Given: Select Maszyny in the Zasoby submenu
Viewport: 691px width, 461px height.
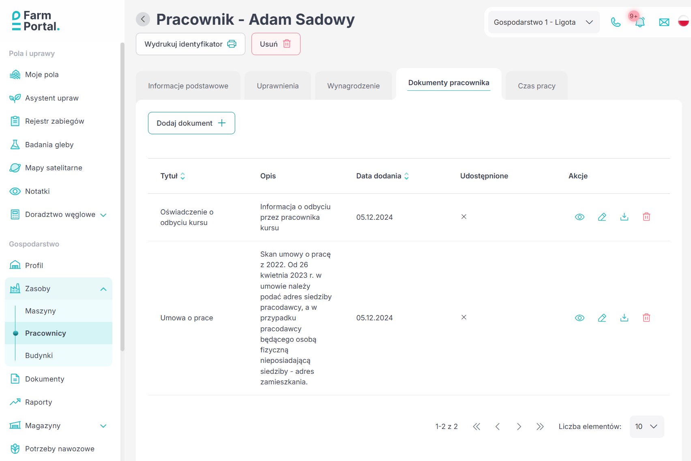Looking at the screenshot, I should (41, 311).
